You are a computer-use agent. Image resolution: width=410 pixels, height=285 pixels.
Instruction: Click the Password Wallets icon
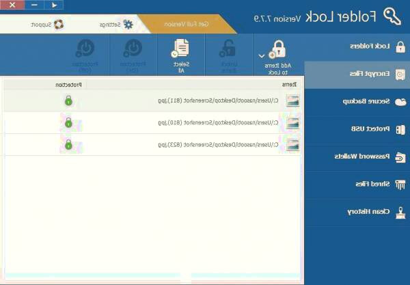400,157
